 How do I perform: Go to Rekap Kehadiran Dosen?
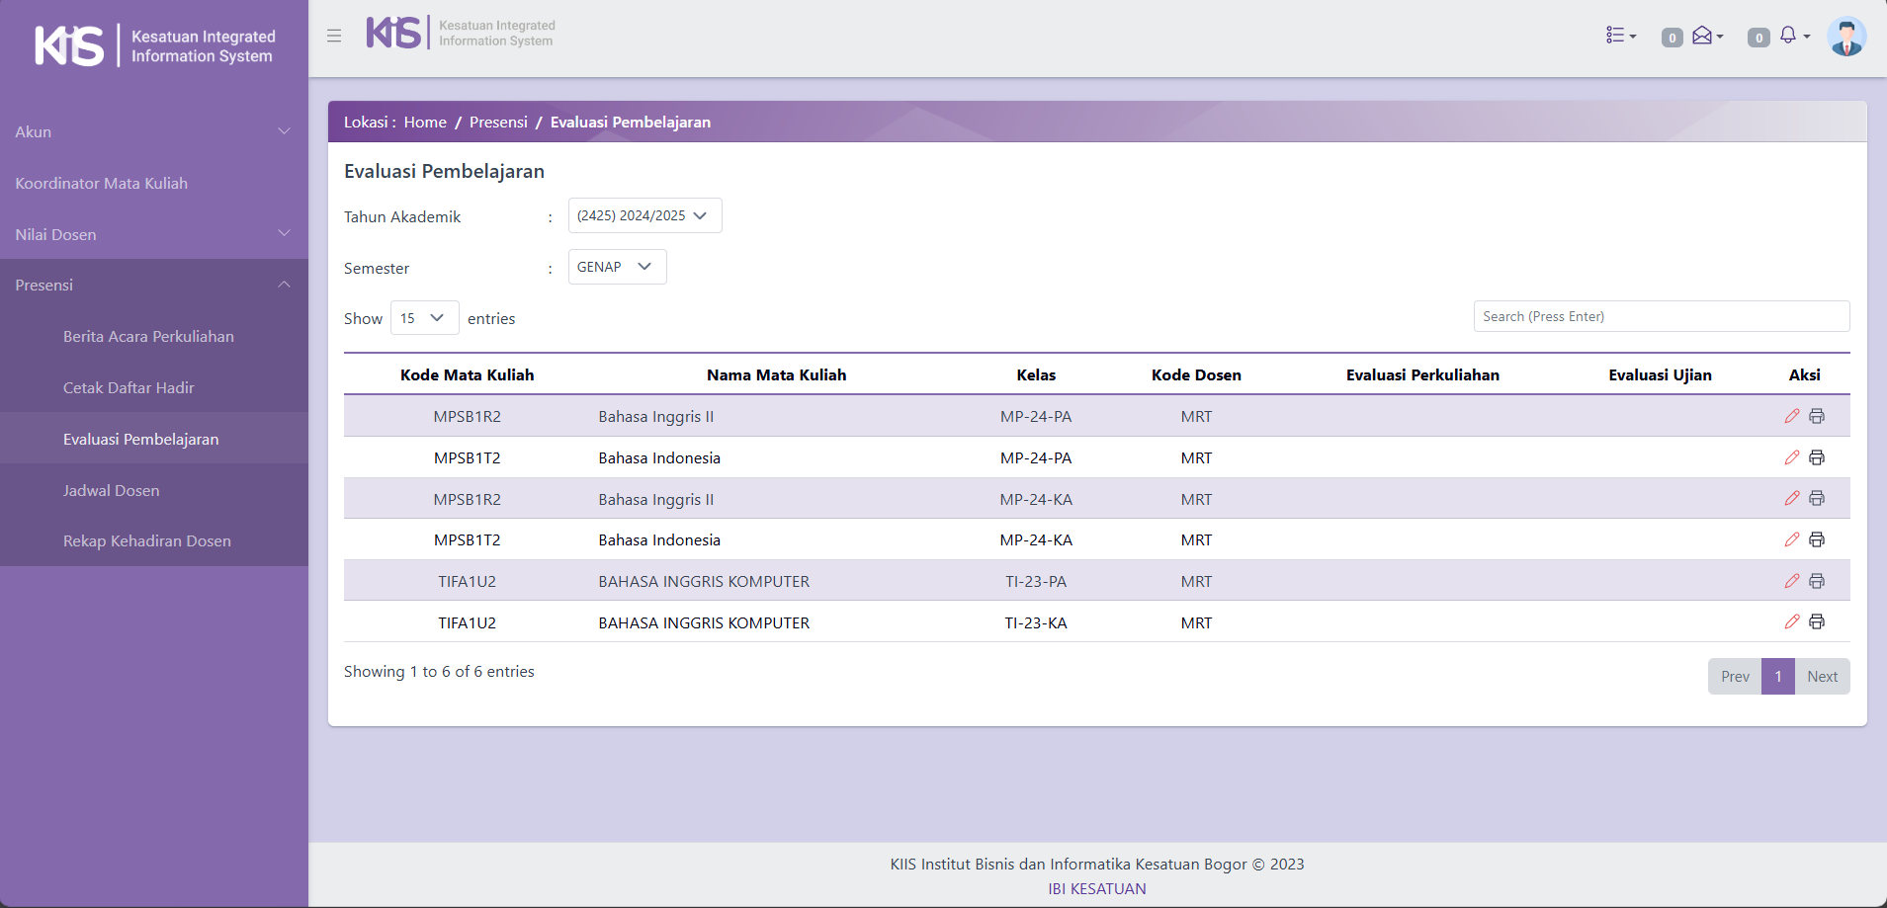[146, 540]
